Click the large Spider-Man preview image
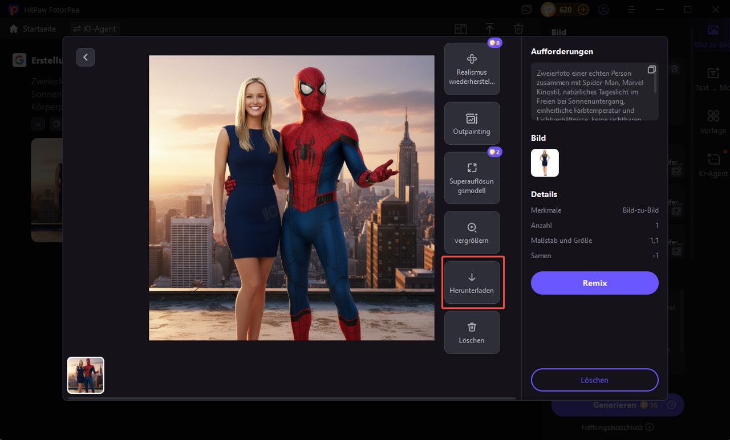Image resolution: width=730 pixels, height=440 pixels. pos(291,198)
